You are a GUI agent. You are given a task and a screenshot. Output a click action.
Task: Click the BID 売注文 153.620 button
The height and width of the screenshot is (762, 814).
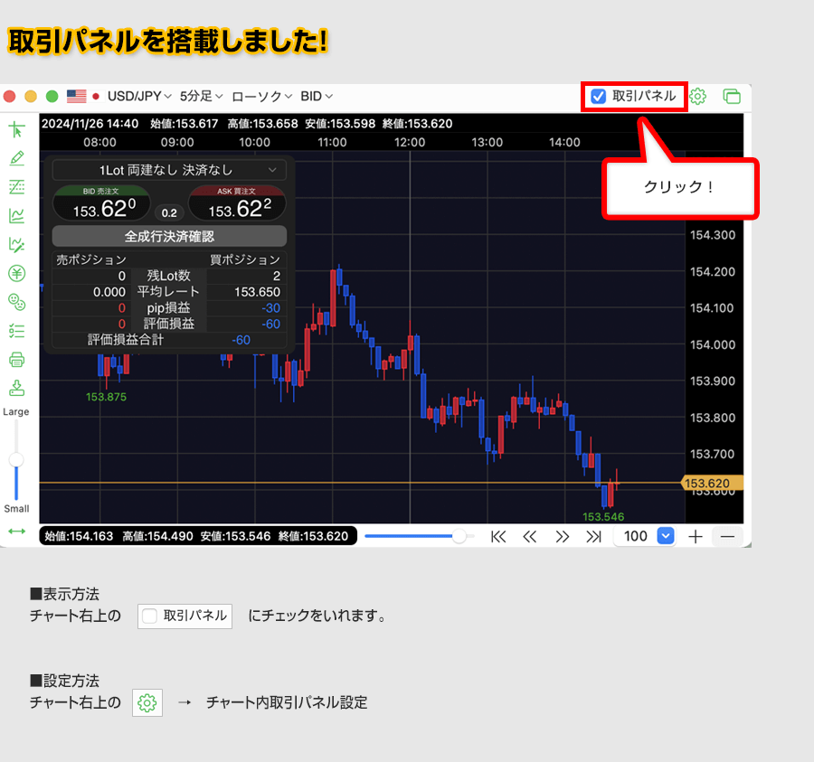point(101,203)
